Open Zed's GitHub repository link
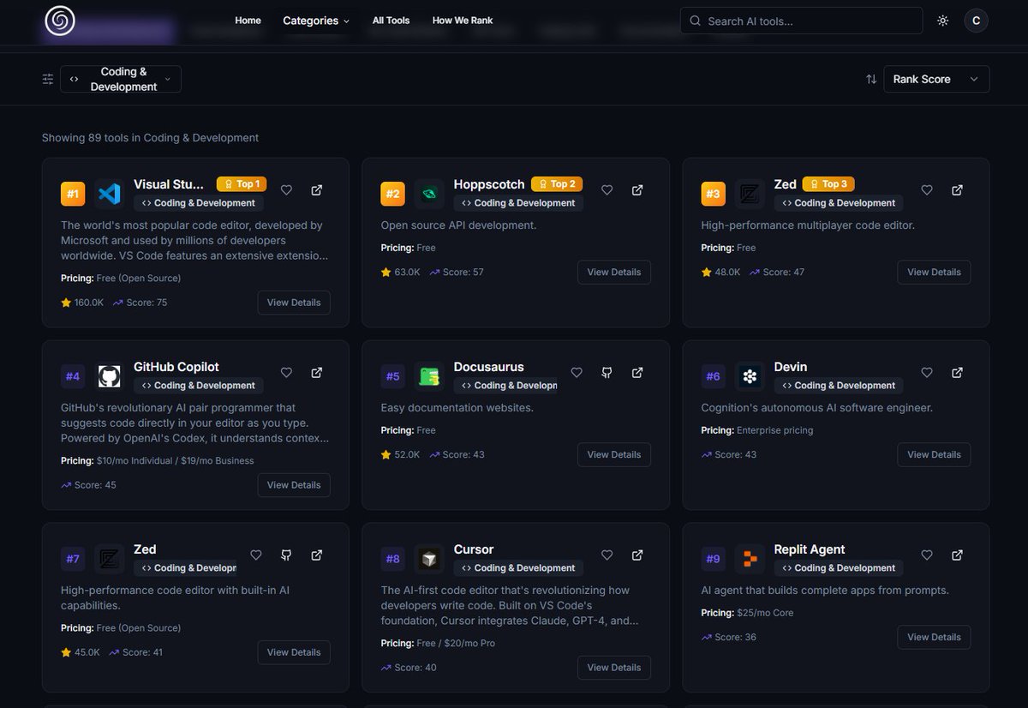Image resolution: width=1028 pixels, height=708 pixels. coord(286,555)
